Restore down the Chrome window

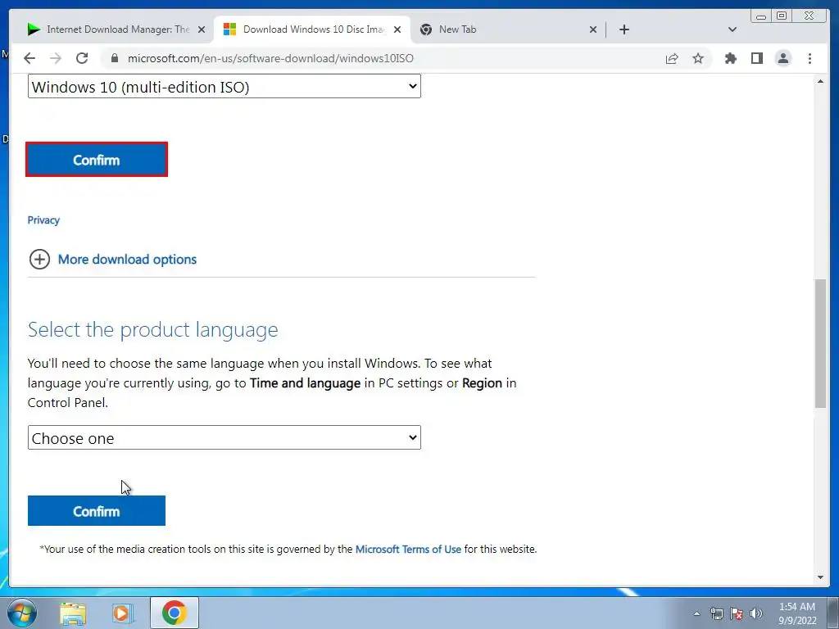tap(781, 16)
